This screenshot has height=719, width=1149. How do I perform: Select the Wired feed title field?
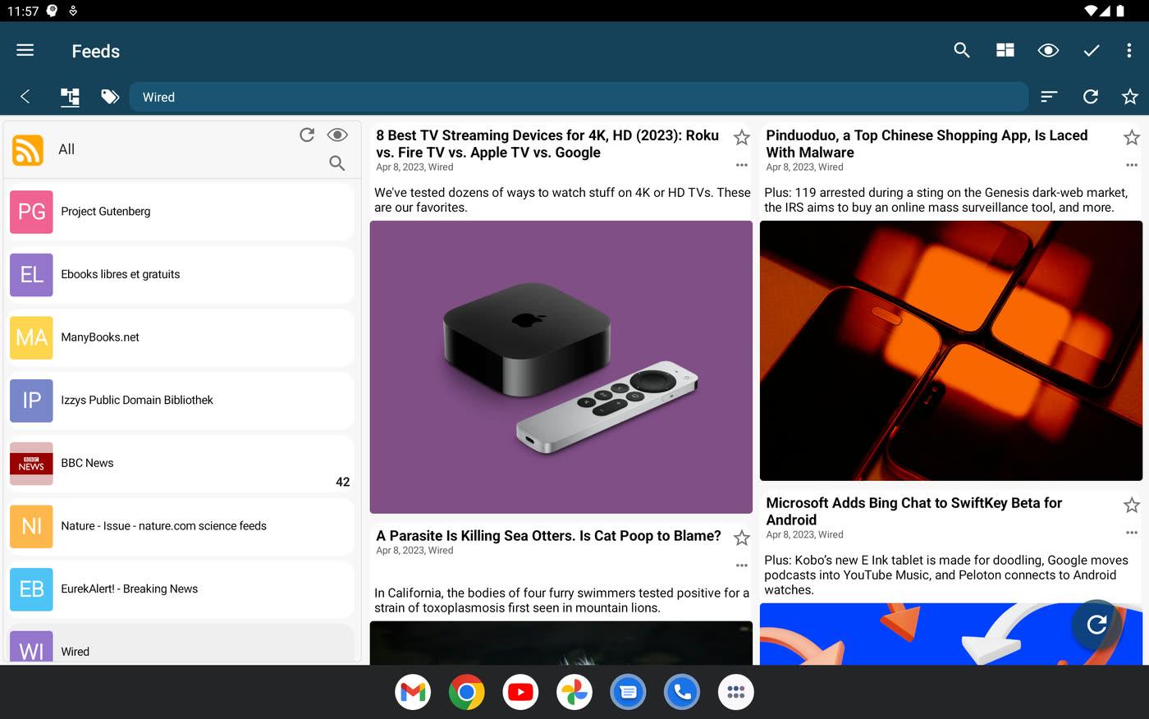(579, 97)
